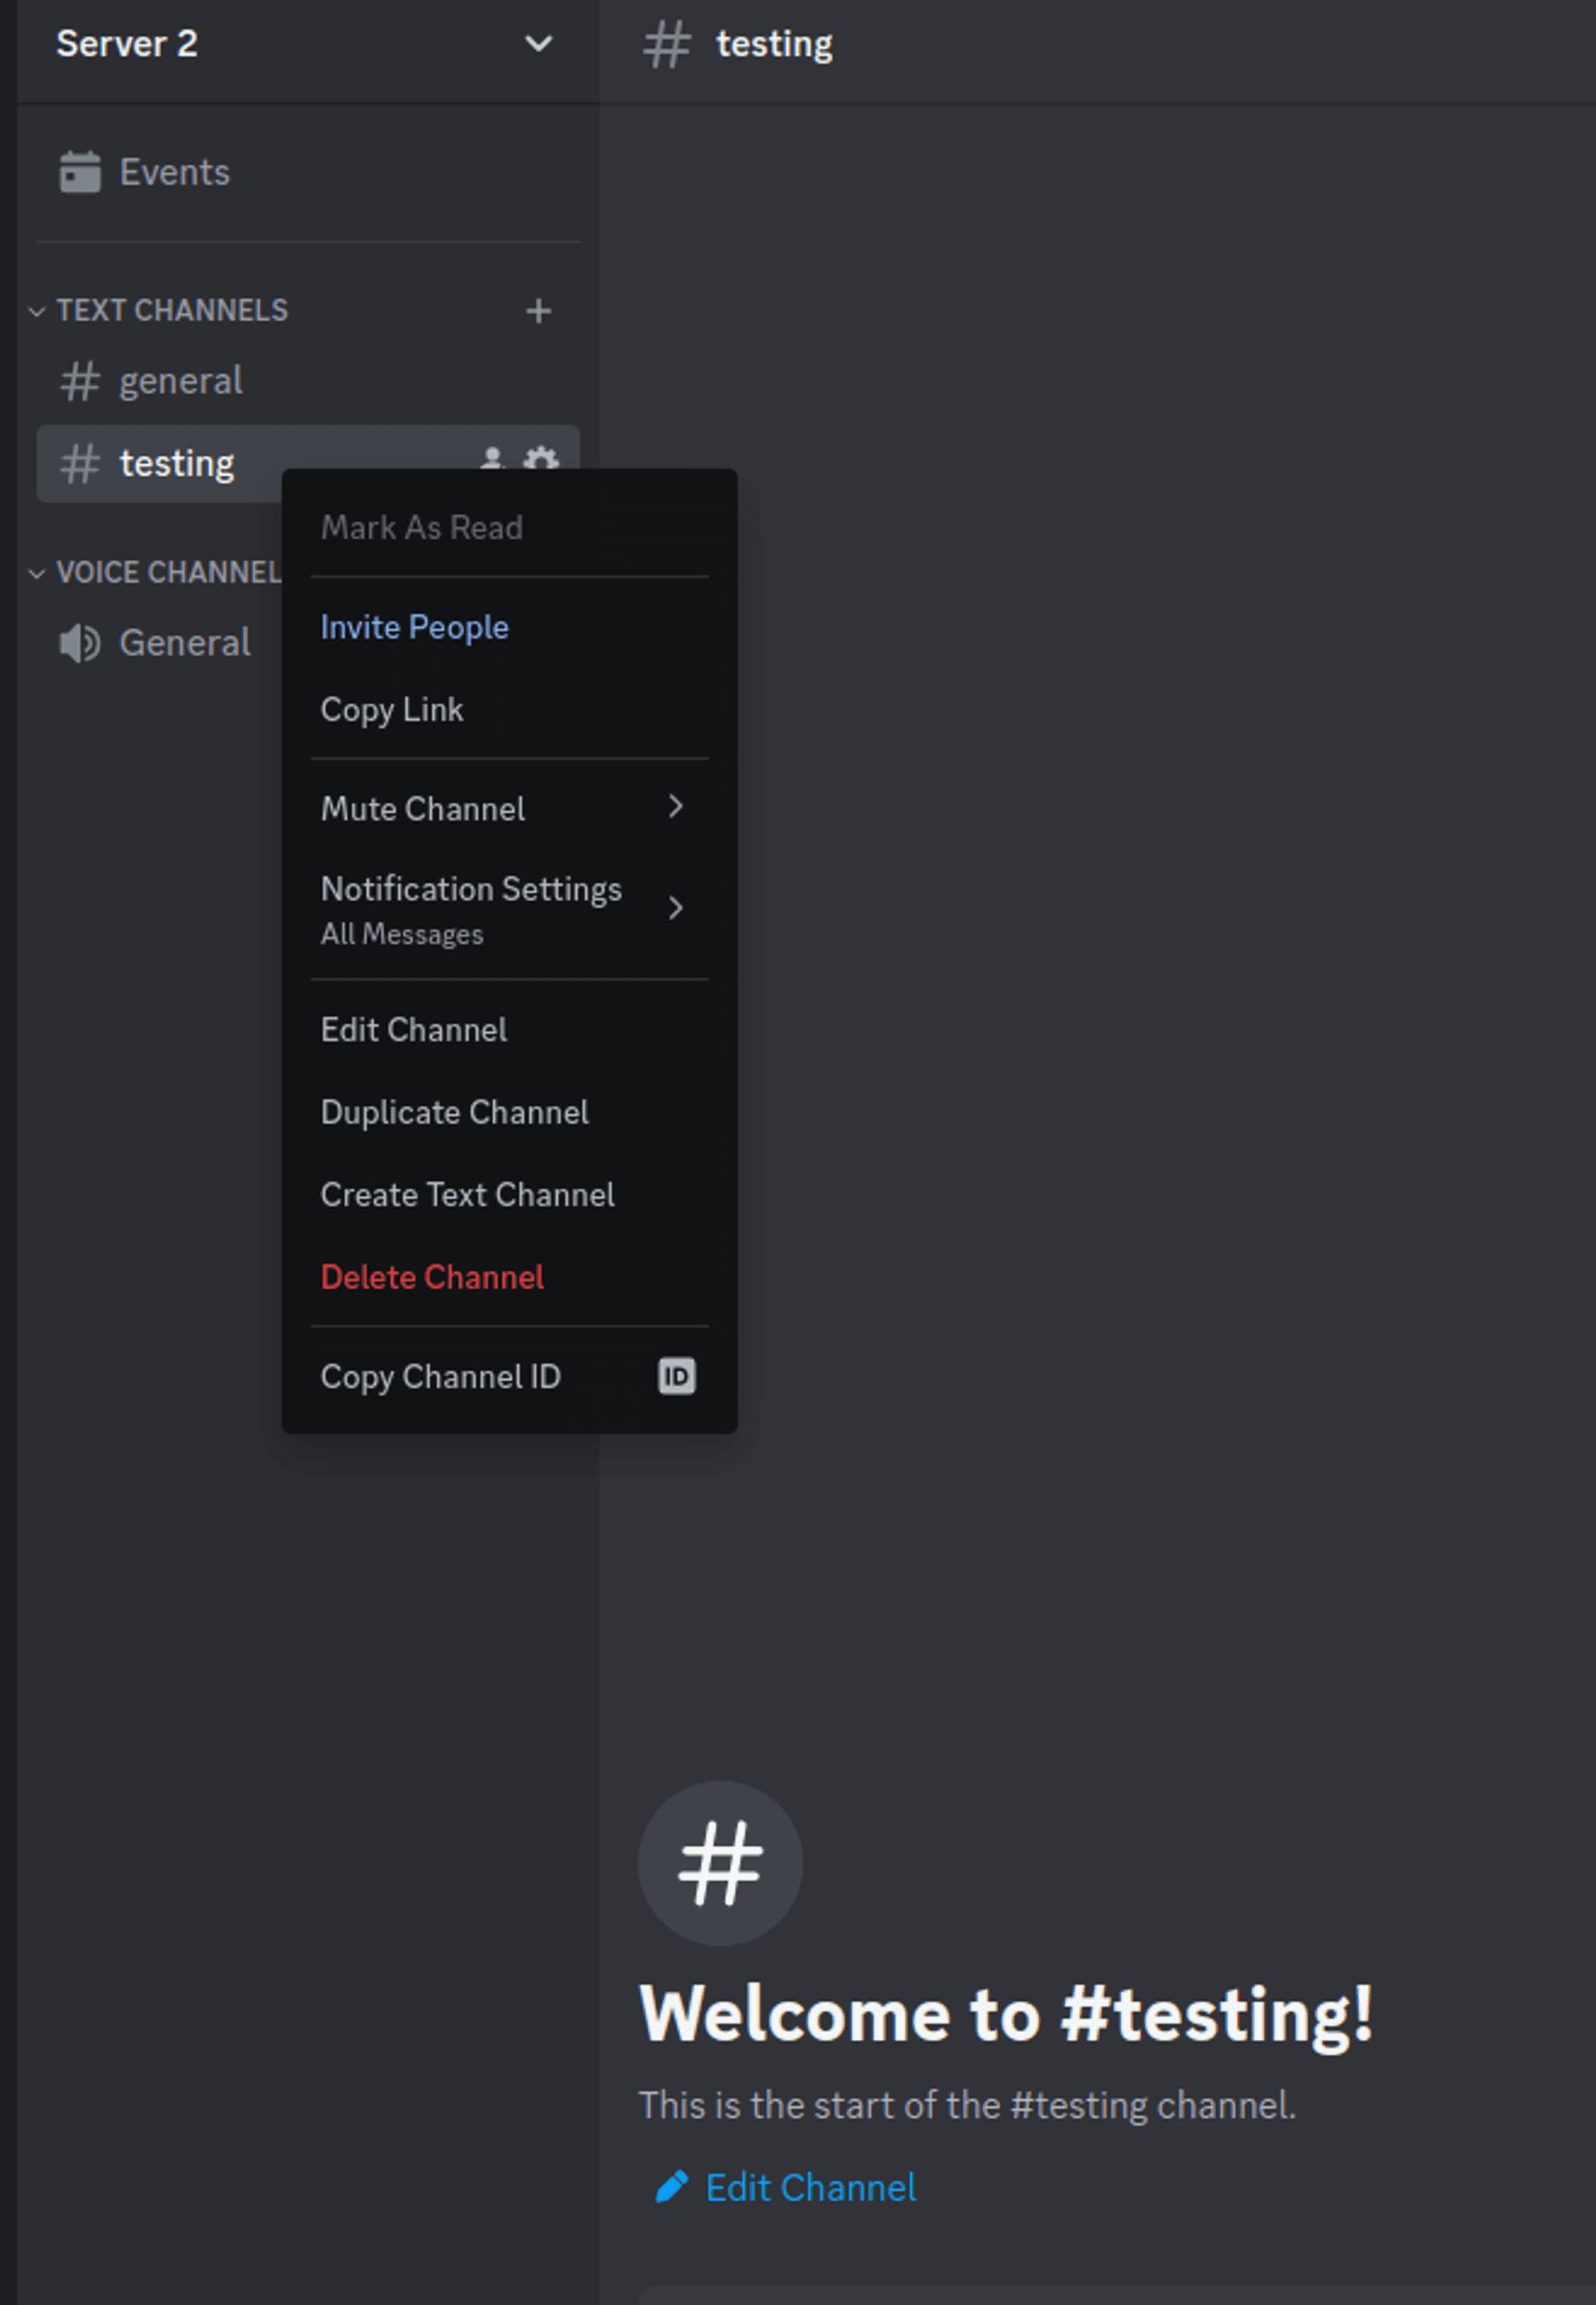The height and width of the screenshot is (2305, 1596).
Task: Choose Duplicate Channel from the context menu
Action: [x=454, y=1111]
